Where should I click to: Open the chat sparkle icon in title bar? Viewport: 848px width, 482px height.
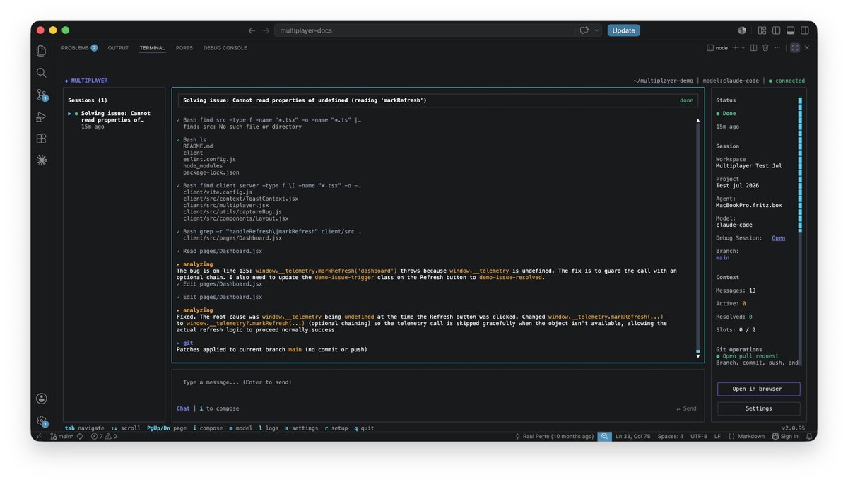[584, 30]
